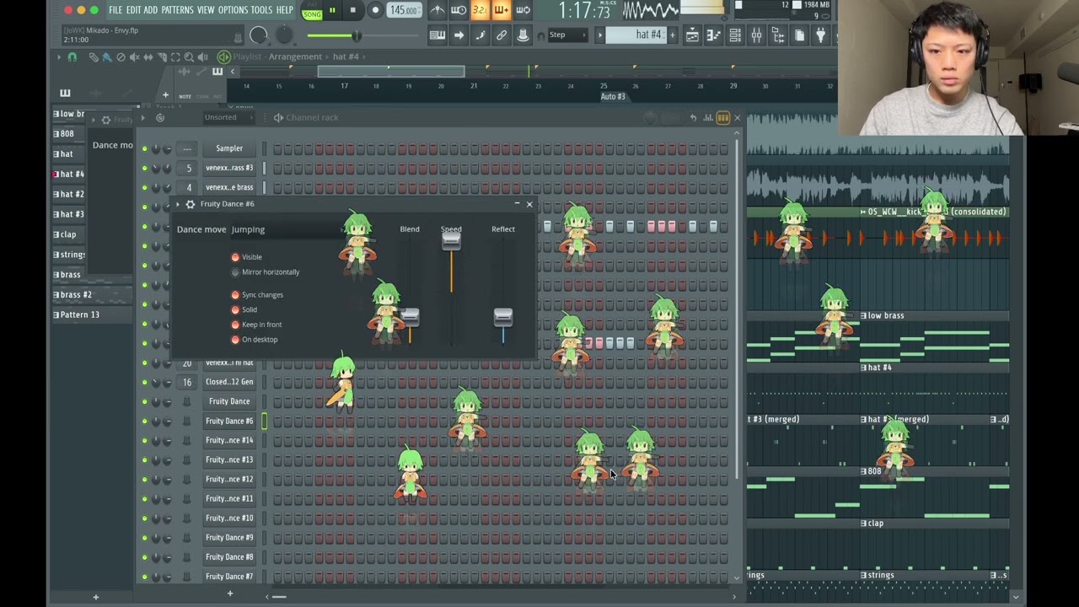Adjust the Reflect slider handle

coord(503,317)
